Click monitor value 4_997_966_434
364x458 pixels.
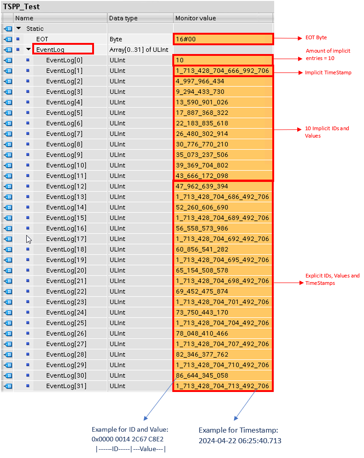(x=223, y=81)
